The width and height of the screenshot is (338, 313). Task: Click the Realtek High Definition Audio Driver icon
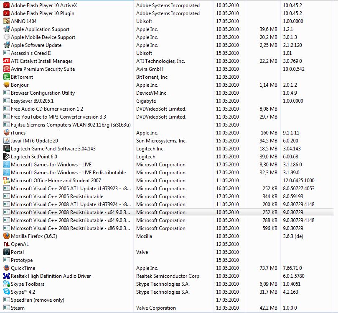pos(6,276)
